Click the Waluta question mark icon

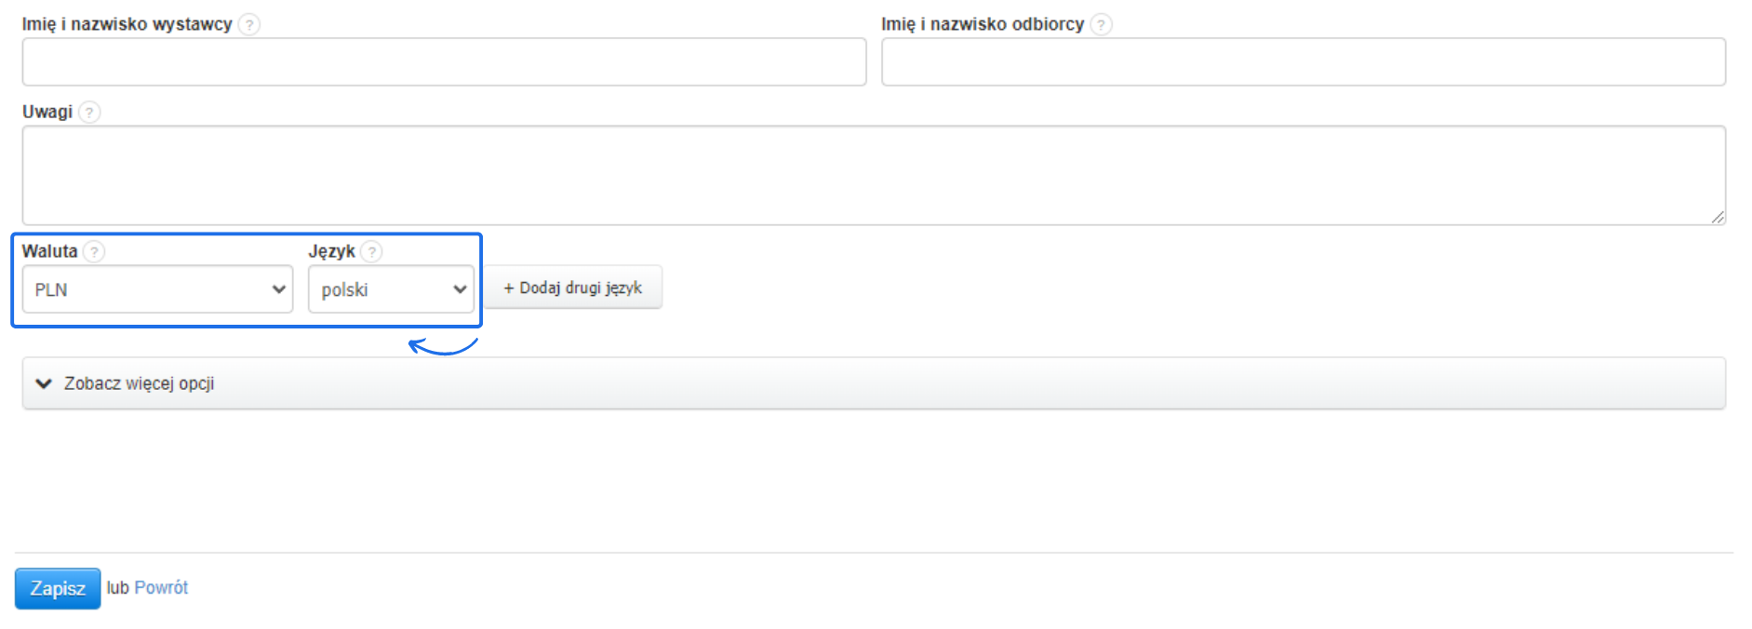tap(94, 251)
